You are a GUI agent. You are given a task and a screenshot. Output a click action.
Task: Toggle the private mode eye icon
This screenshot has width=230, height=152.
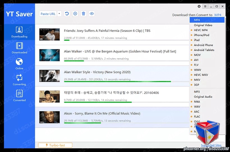(92, 14)
